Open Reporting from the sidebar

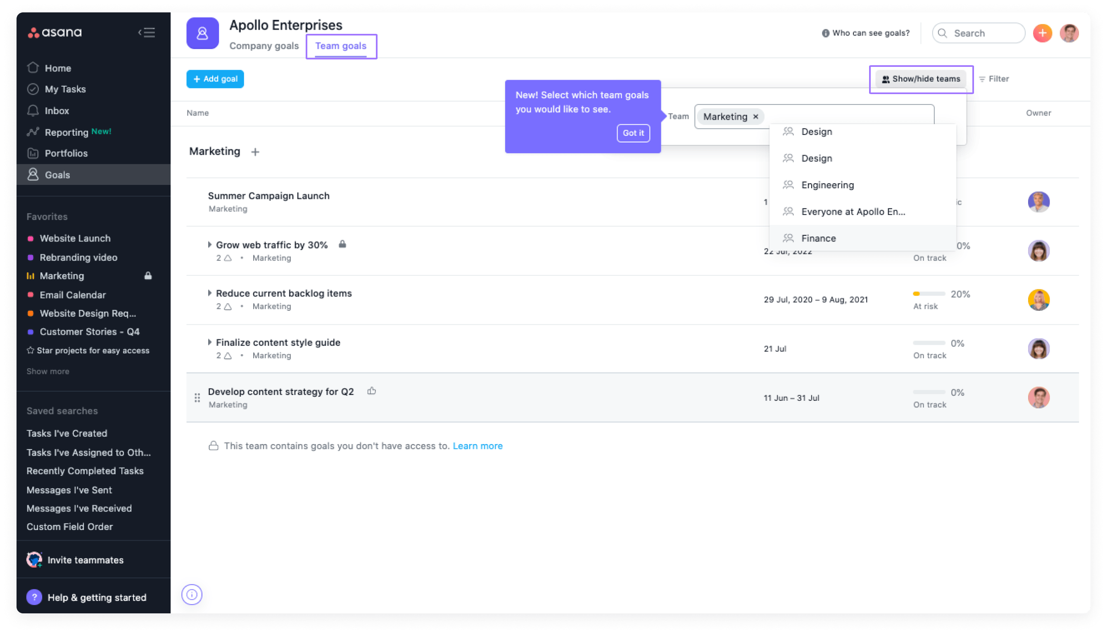(x=67, y=132)
